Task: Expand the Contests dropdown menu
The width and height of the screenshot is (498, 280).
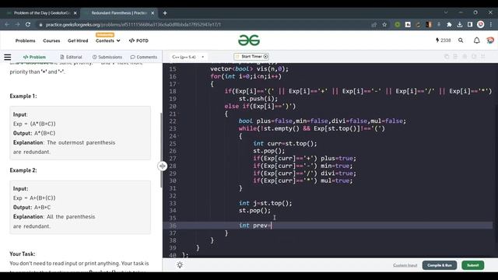Action: pos(108,40)
